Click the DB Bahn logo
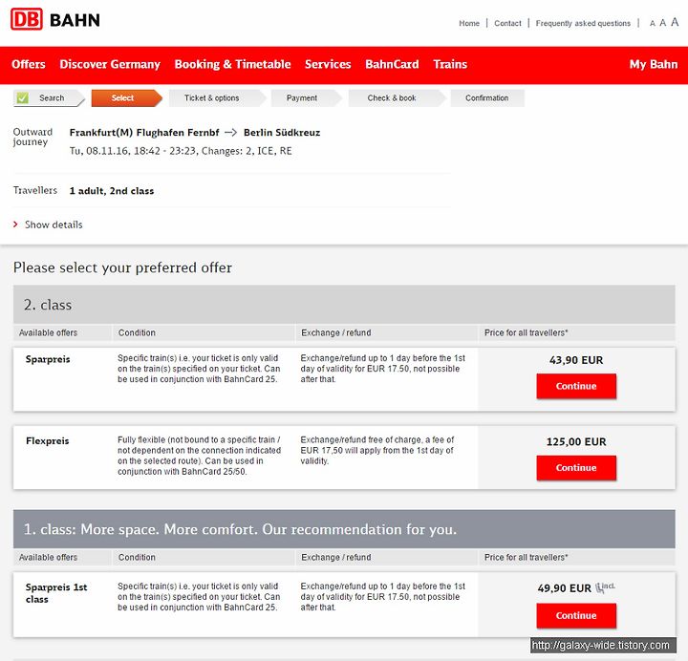688x661 pixels. [x=55, y=20]
